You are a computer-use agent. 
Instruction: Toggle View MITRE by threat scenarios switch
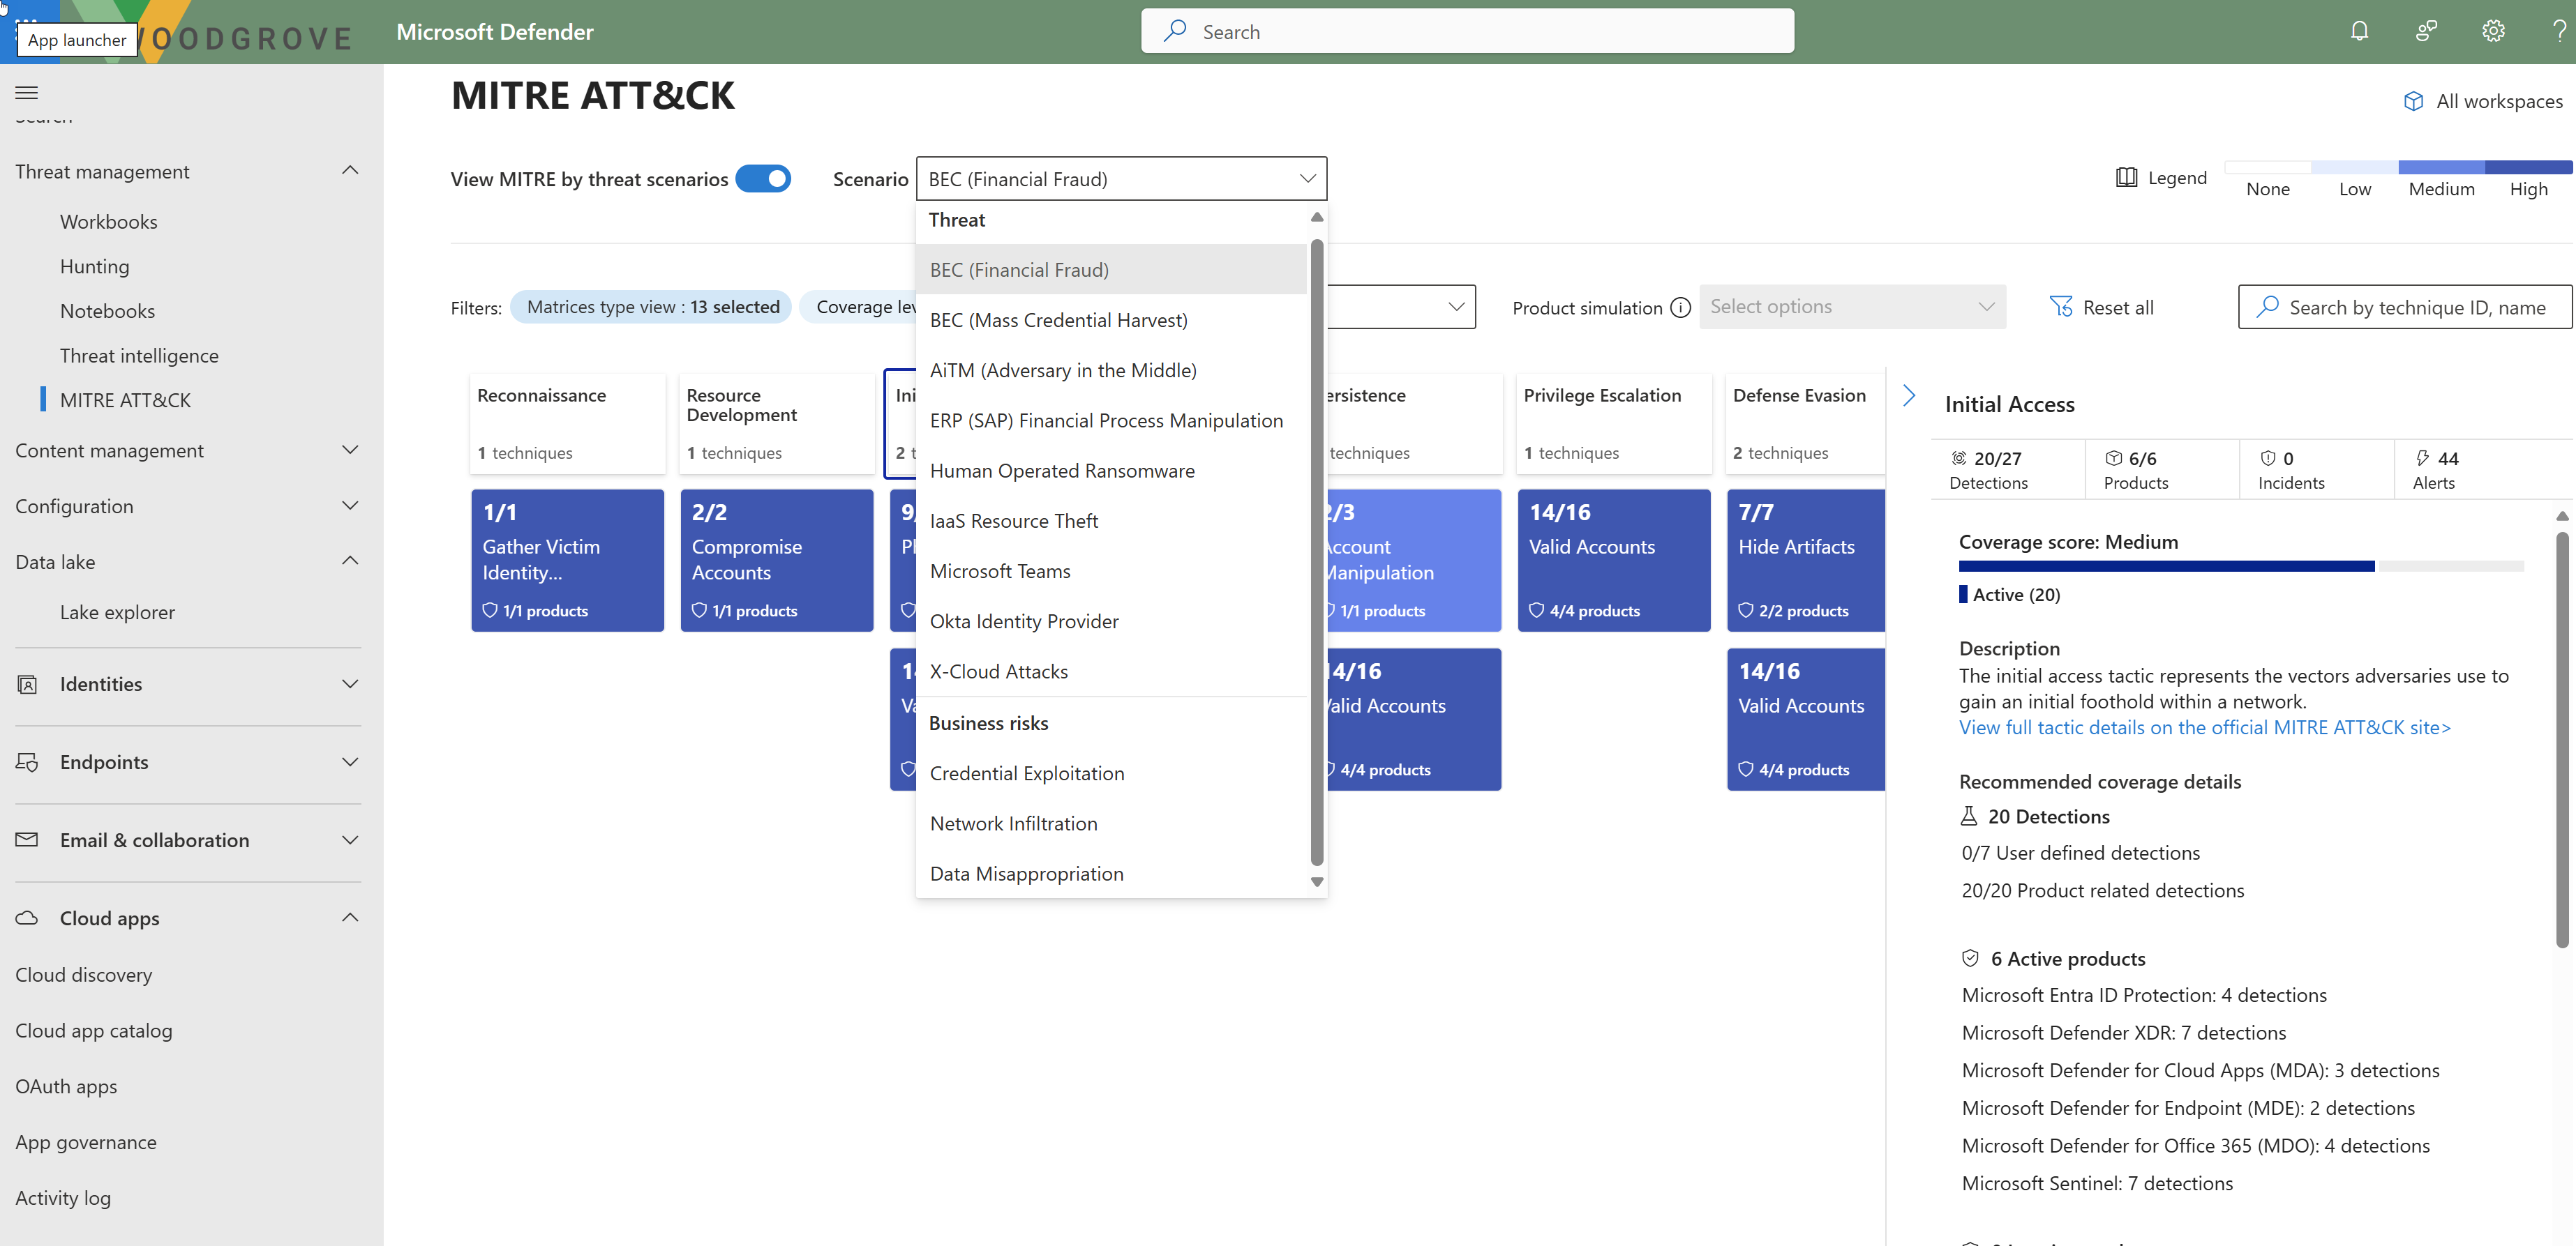tap(763, 179)
